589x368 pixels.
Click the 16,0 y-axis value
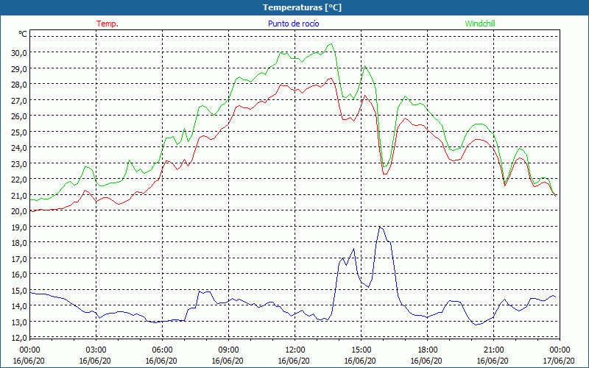19,275
